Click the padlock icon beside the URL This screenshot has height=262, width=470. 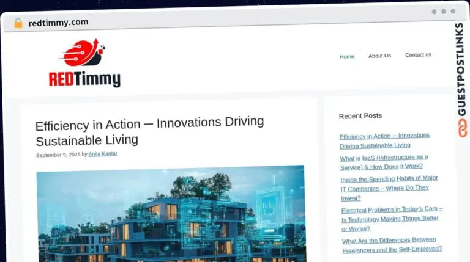18,23
